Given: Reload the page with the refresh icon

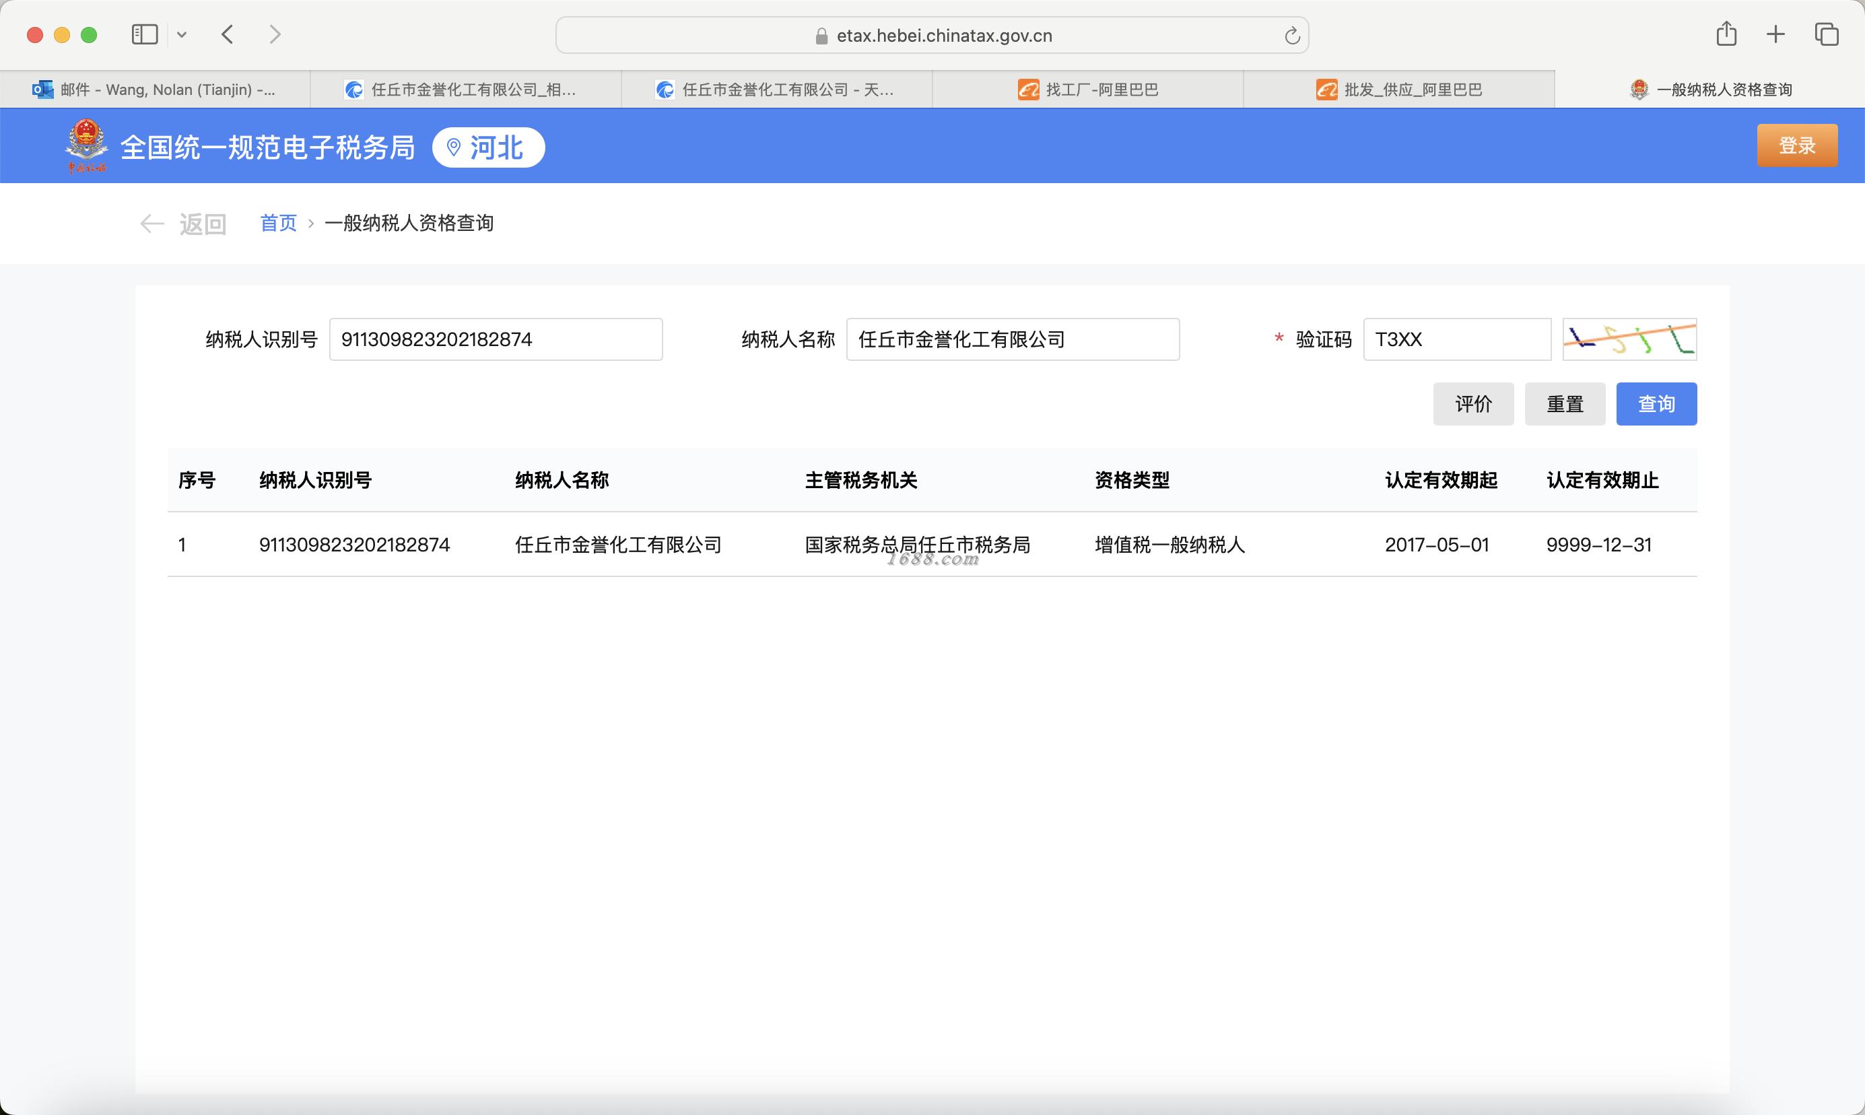Looking at the screenshot, I should point(1292,36).
